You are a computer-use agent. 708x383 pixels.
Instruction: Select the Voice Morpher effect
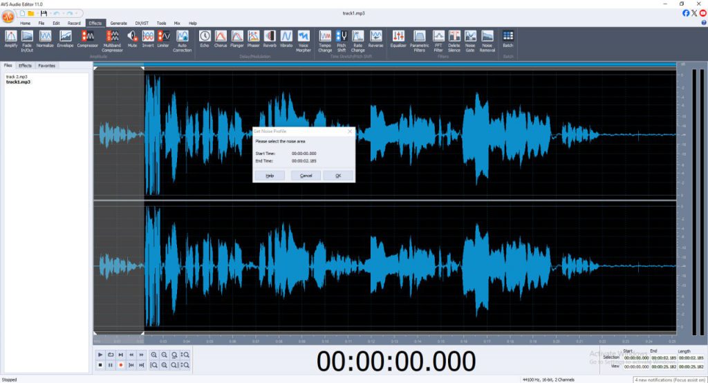(304, 39)
